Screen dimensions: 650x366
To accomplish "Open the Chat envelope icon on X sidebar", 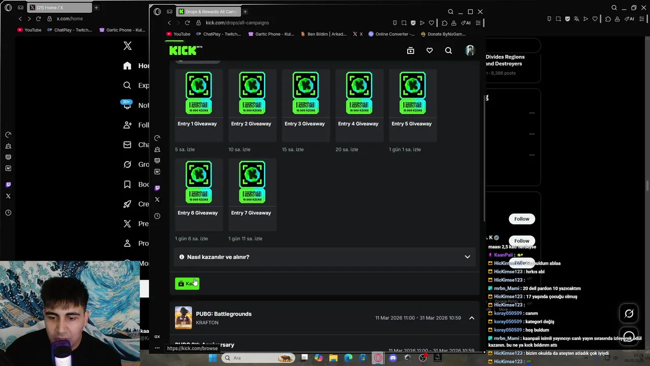I will pyautogui.click(x=127, y=145).
